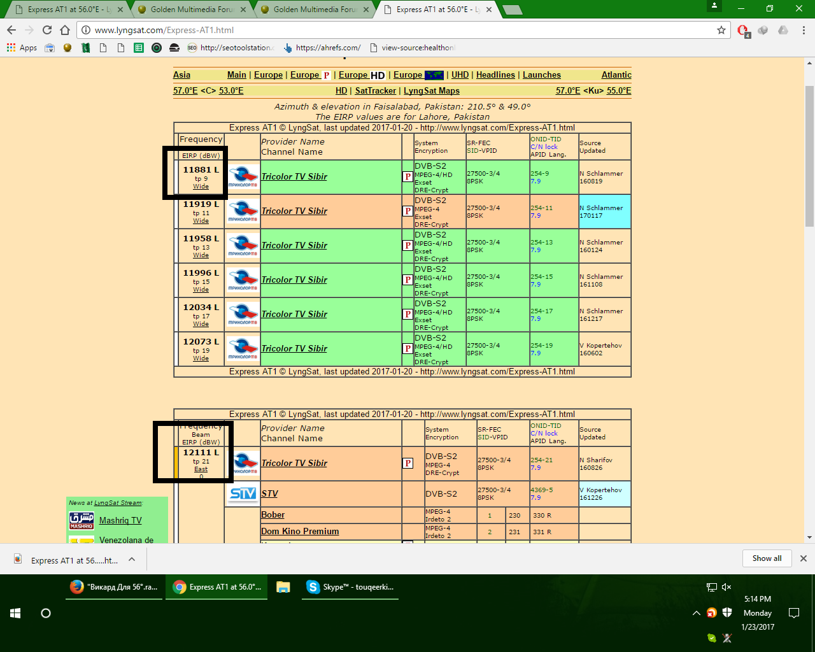
Task: Open the Dom Kino Premium link
Action: [x=300, y=532]
